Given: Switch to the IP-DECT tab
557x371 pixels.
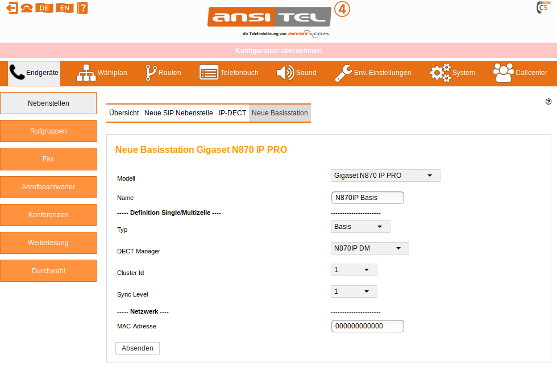Looking at the screenshot, I should coord(232,113).
